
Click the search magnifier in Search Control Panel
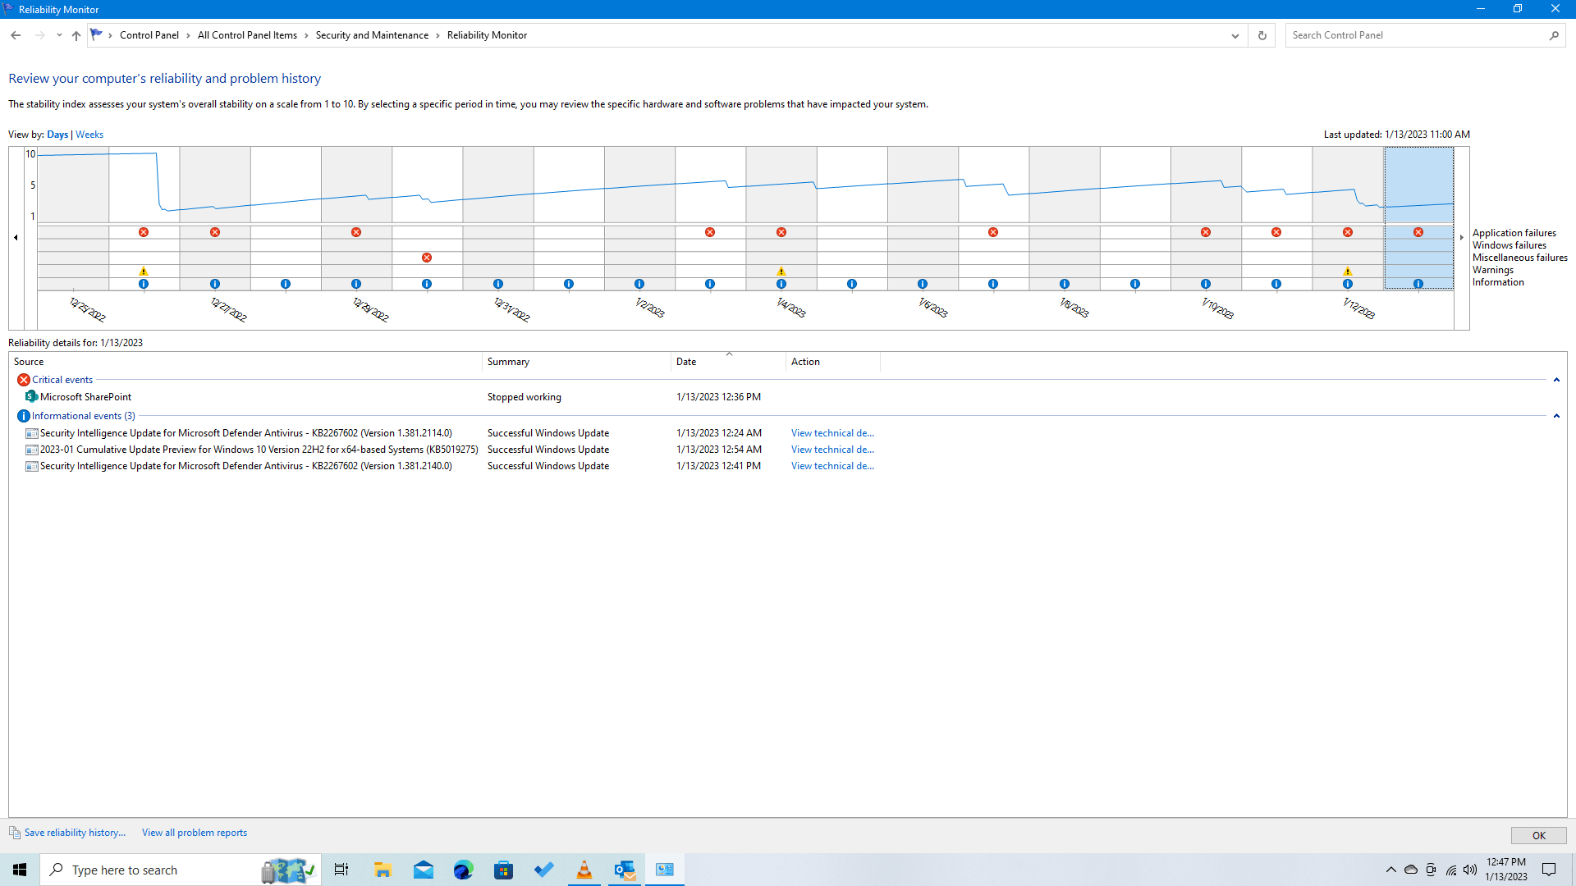pyautogui.click(x=1554, y=35)
